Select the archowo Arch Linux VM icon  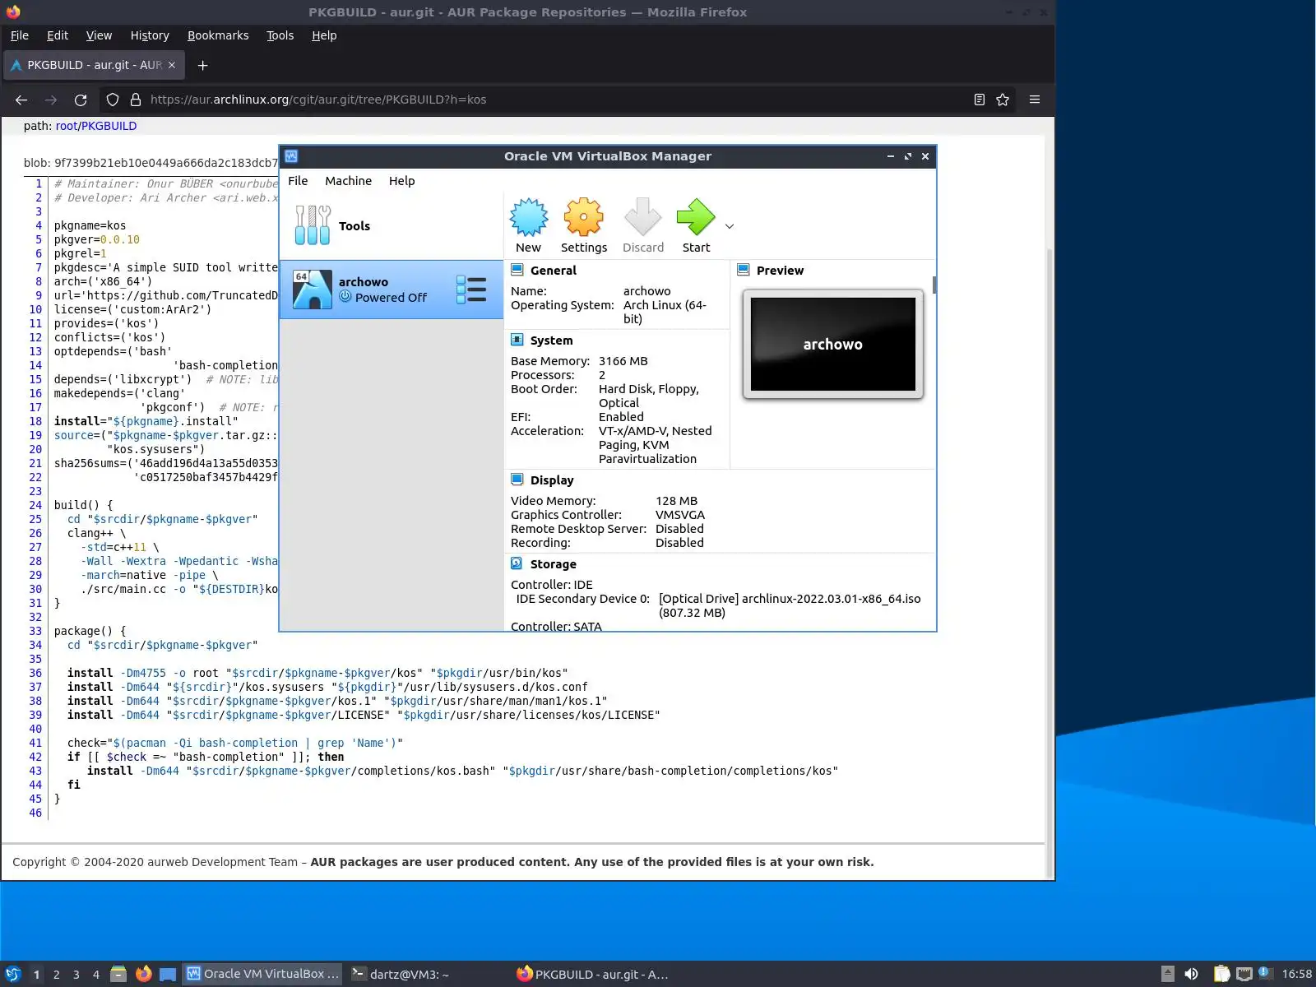tap(313, 290)
